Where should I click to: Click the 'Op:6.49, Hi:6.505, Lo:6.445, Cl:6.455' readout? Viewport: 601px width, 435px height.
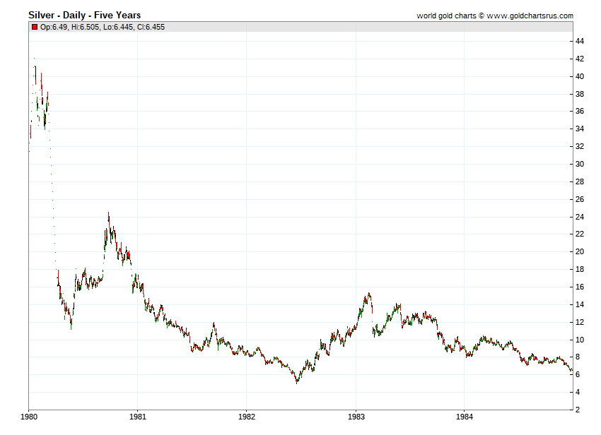coord(103,27)
